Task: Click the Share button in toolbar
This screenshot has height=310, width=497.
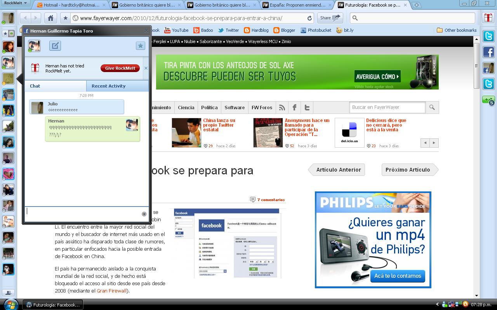Action: coord(330,18)
